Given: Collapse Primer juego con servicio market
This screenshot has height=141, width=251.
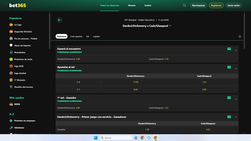Looking at the screenshot, I should 236,117.
